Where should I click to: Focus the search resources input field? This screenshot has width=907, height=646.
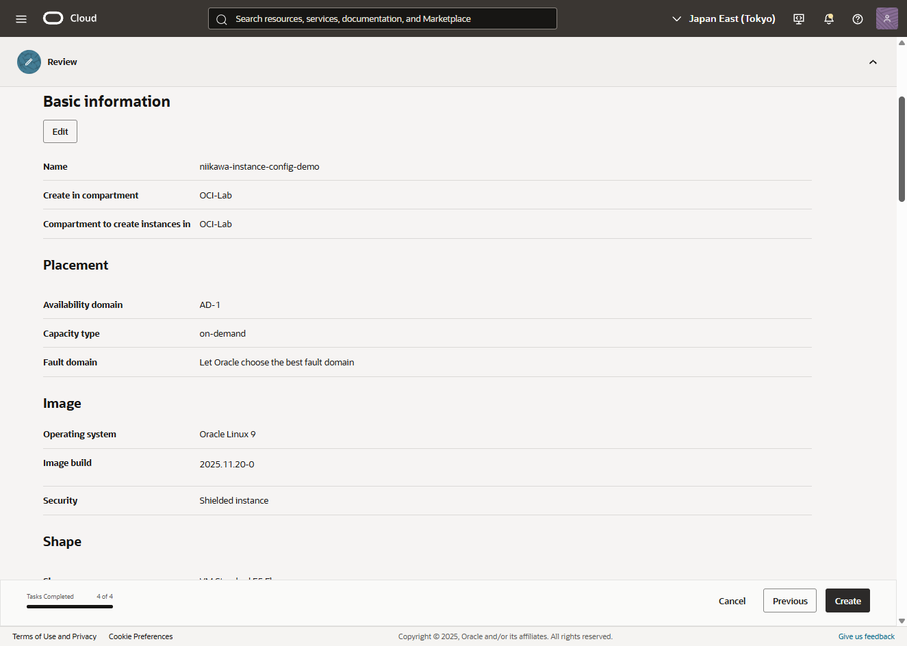(x=390, y=18)
